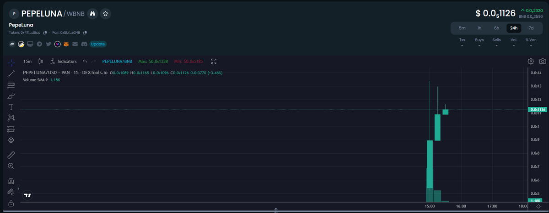Click the $ 0.0₅1126 header price
Image resolution: width=549 pixels, height=213 pixels.
[496, 13]
